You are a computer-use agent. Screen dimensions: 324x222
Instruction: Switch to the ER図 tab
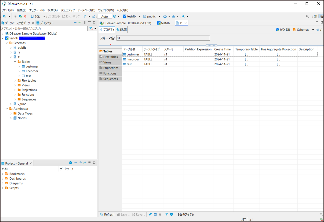(x=121, y=30)
